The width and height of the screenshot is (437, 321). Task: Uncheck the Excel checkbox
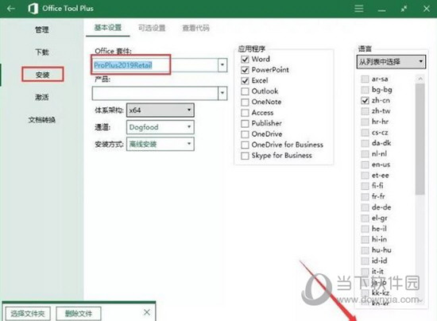245,81
